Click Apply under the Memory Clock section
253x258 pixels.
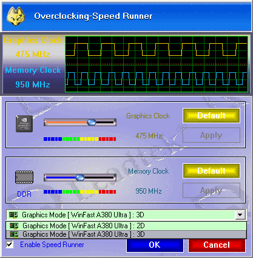(211, 190)
